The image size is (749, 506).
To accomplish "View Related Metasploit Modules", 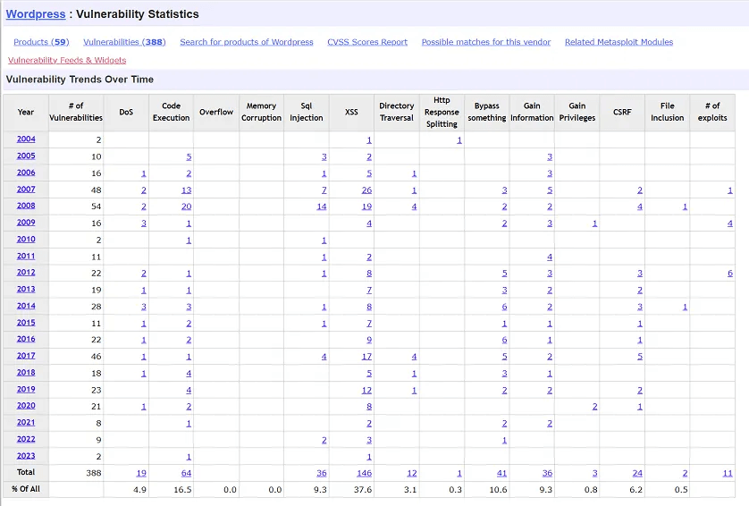I will click(x=619, y=42).
